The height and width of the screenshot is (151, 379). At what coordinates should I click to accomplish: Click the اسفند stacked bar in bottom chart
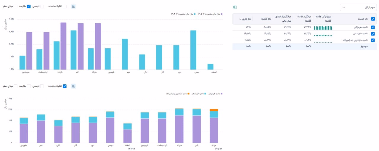click(x=127, y=133)
